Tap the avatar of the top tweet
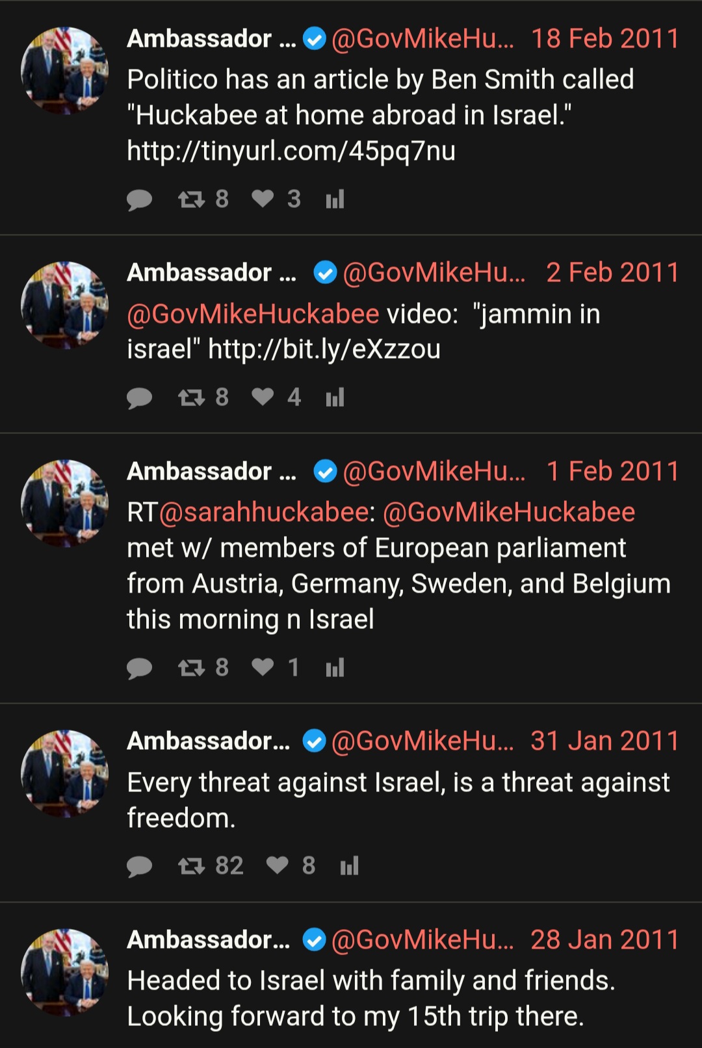Screen dimensions: 702x1048 64,70
